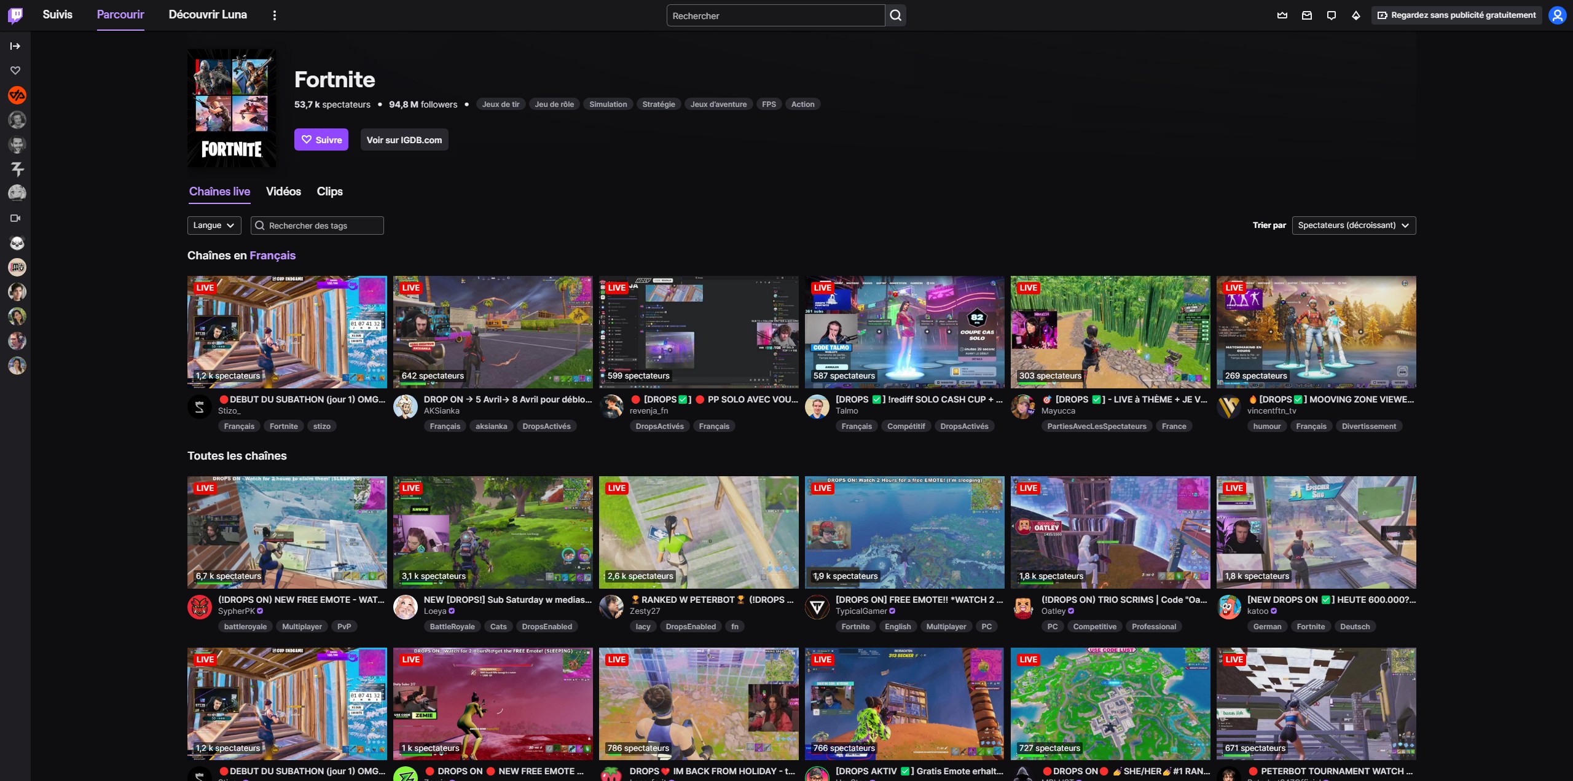Click the Rechercher des tags field
The image size is (1573, 781).
pyautogui.click(x=317, y=225)
